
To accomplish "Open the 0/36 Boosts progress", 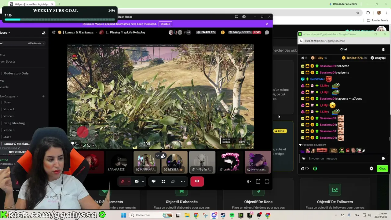I will pos(36,43).
